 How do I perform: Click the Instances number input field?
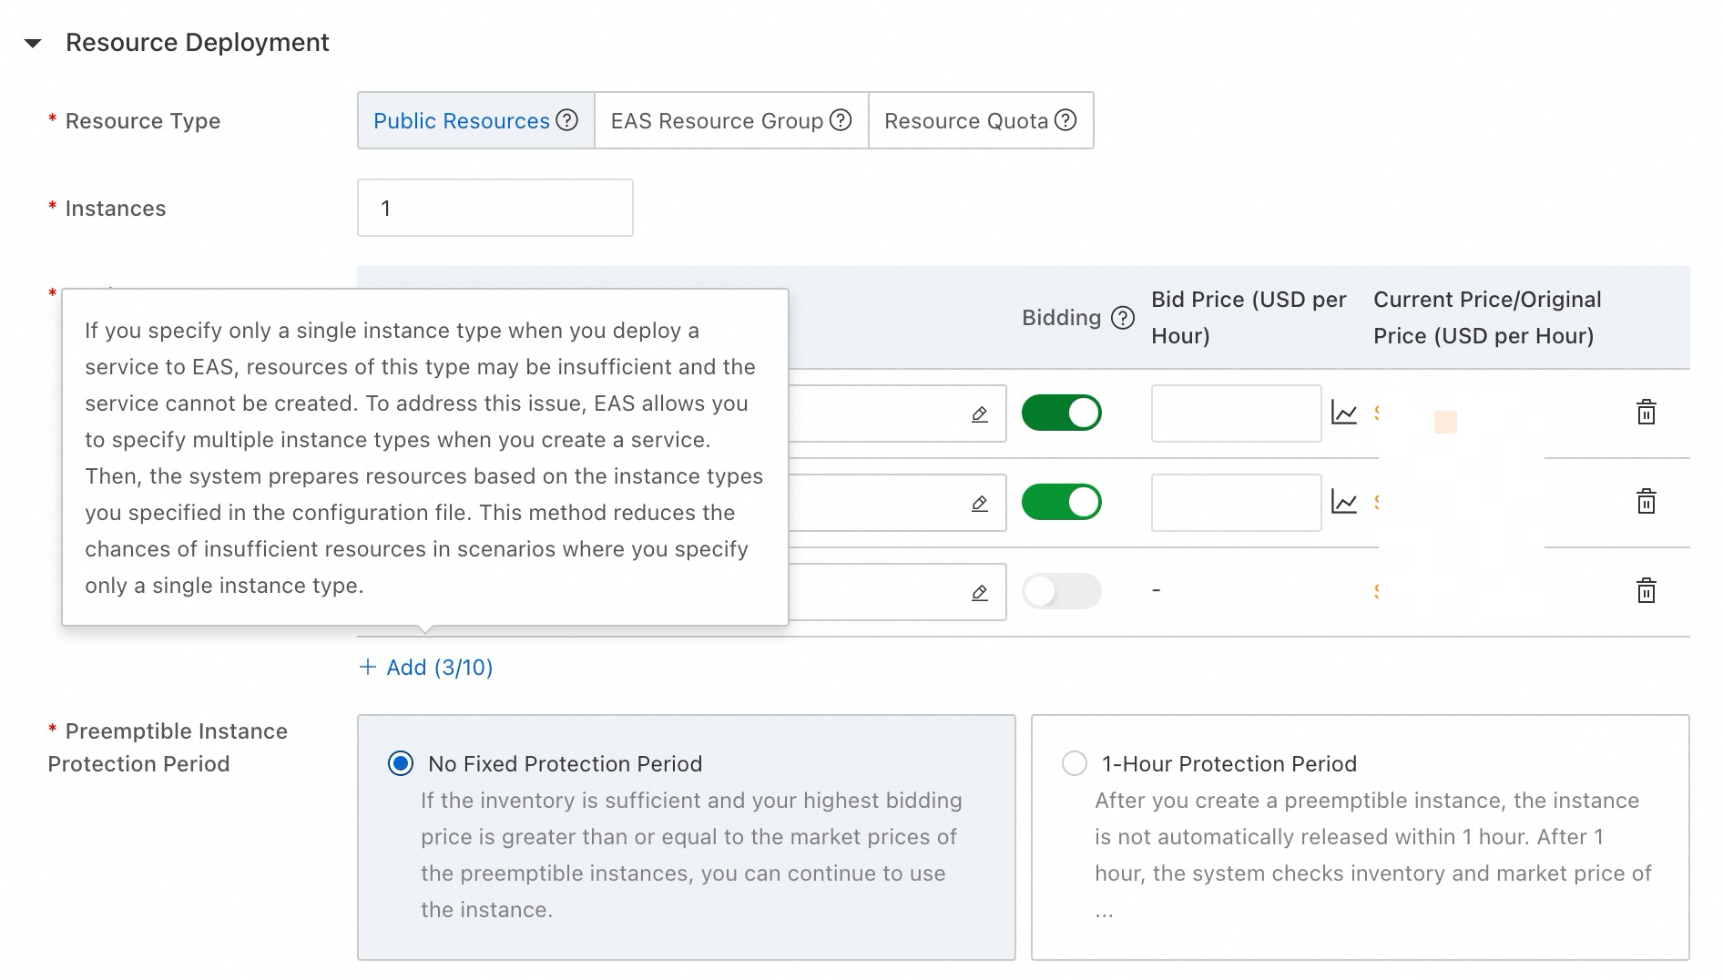tap(494, 208)
